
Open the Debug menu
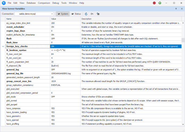(x=56, y=3)
